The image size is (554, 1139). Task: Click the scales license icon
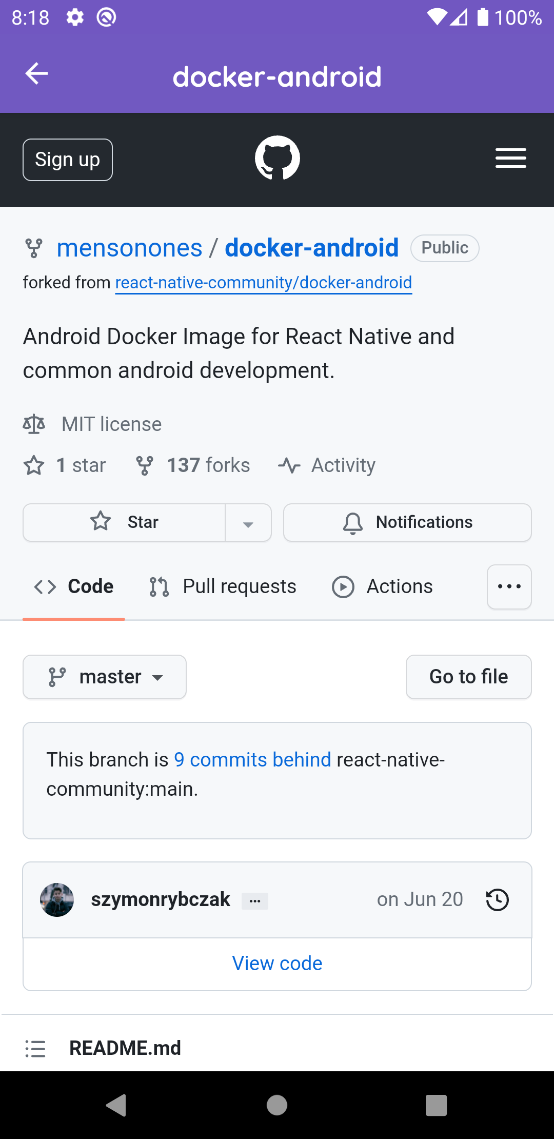point(34,424)
